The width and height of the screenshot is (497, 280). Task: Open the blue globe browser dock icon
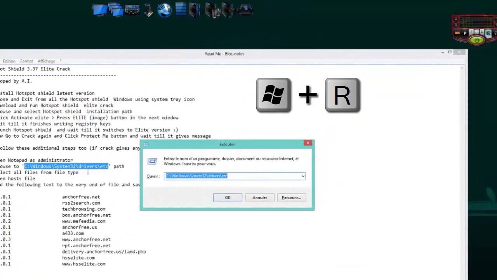pyautogui.click(x=165, y=10)
